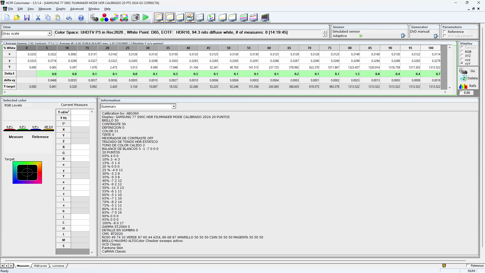Open the gamma curve graph view
The width and height of the screenshot is (485, 273).
click(170, 17)
